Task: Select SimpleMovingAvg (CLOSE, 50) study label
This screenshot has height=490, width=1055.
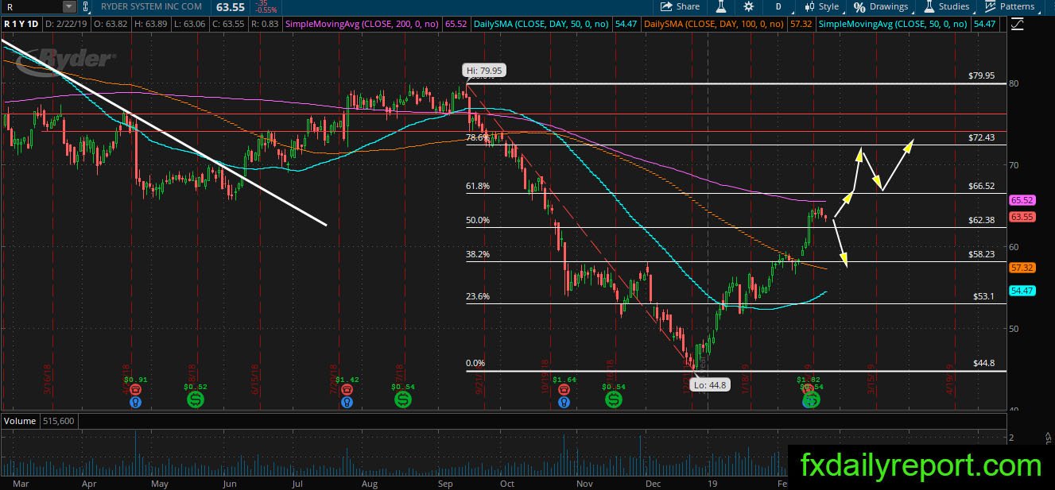Action: point(894,25)
